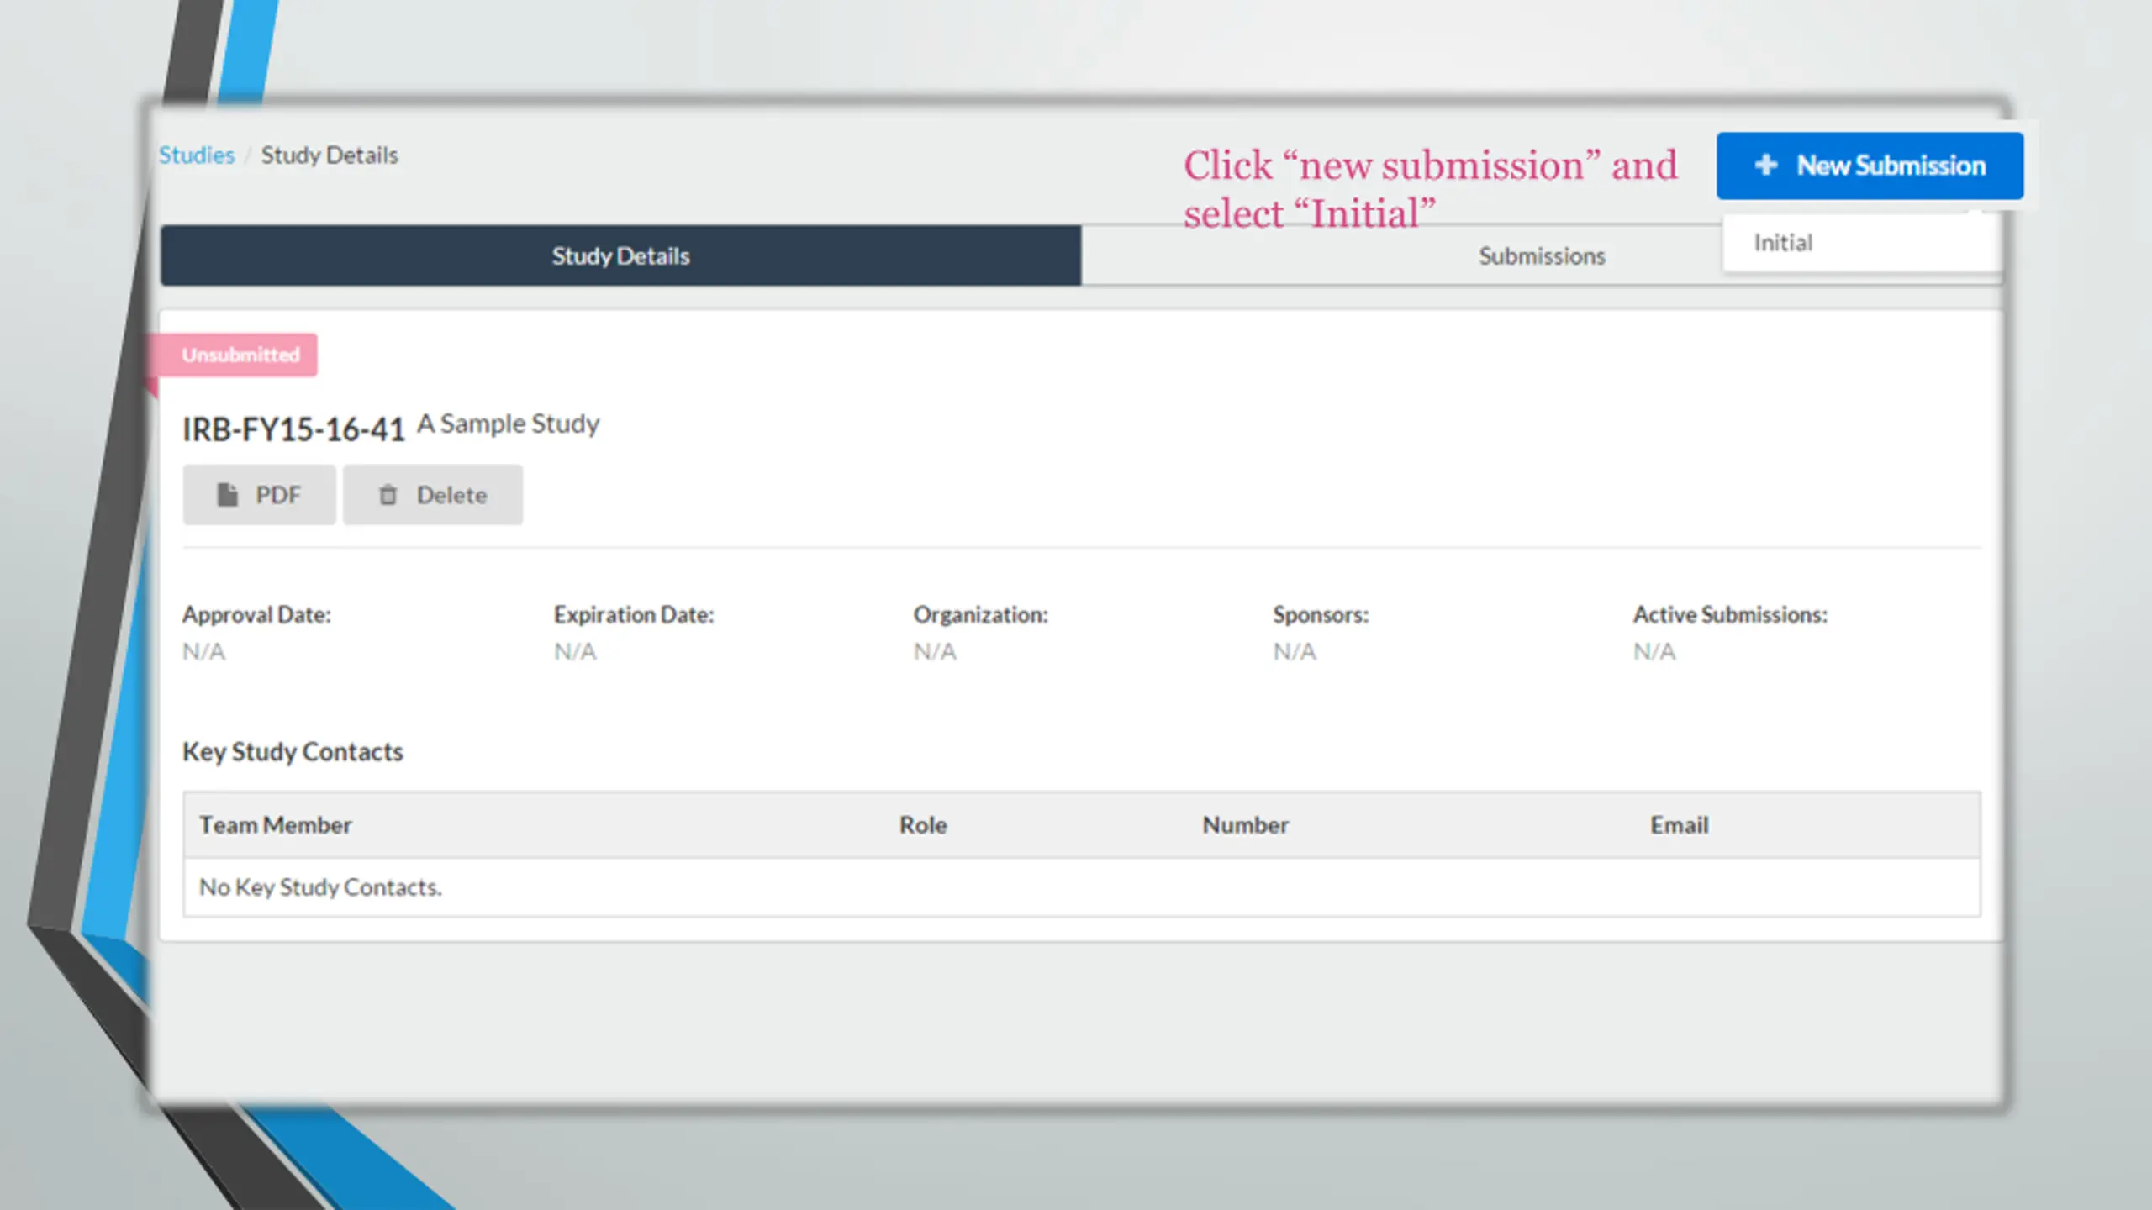Click the Number column header

1246,825
